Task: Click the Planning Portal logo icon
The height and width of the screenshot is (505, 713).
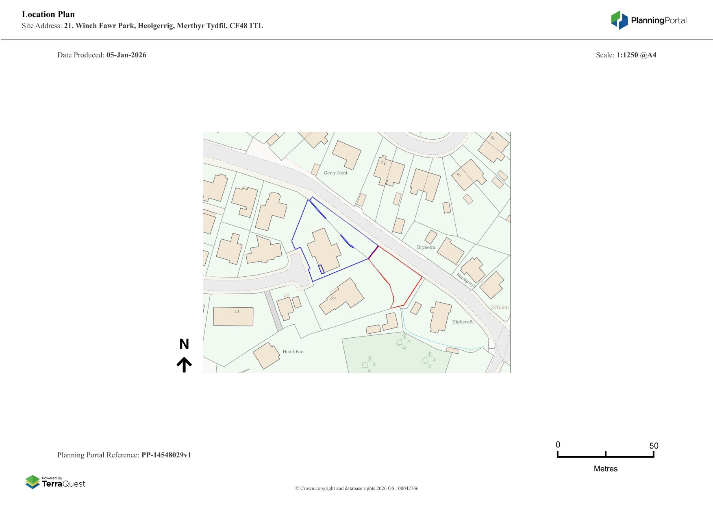Action: coord(619,20)
